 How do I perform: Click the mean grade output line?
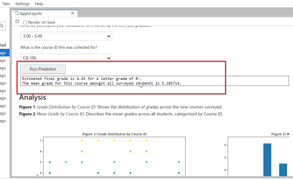click(102, 83)
